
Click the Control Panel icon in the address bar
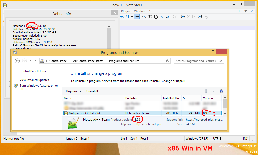coord(42,61)
